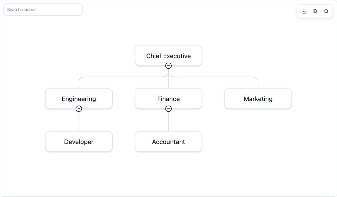Select the Marketing node
This screenshot has width=337, height=197.
[258, 98]
